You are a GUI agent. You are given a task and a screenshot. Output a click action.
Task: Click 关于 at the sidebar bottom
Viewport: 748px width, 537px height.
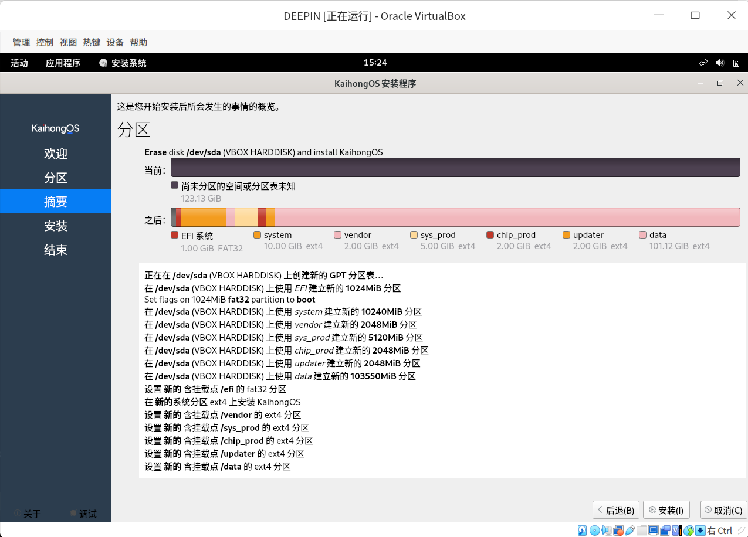pyautogui.click(x=28, y=514)
